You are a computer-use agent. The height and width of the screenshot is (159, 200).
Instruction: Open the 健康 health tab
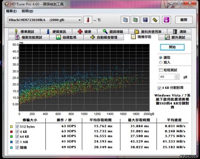(x=85, y=31)
